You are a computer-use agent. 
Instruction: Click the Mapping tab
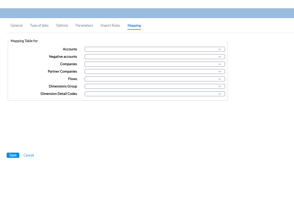(134, 26)
